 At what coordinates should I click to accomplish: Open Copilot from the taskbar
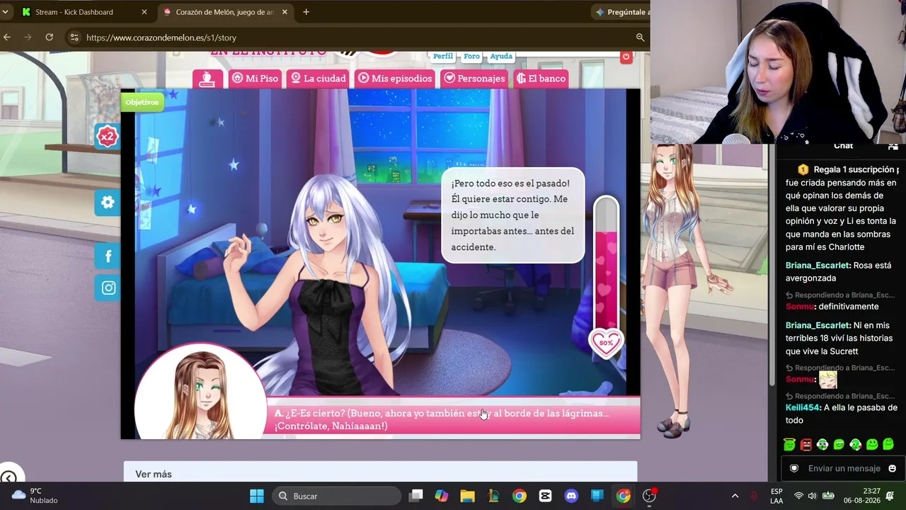pyautogui.click(x=442, y=496)
